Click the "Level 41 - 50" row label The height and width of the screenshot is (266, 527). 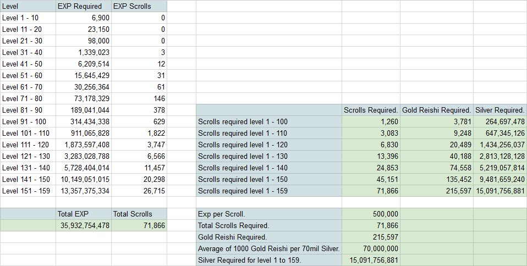pos(28,64)
